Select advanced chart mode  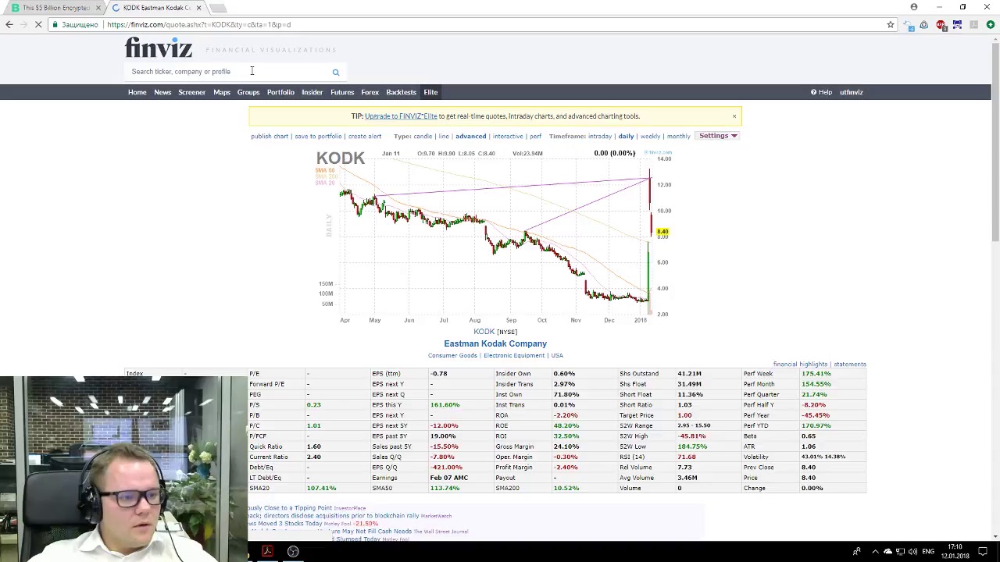click(x=470, y=137)
